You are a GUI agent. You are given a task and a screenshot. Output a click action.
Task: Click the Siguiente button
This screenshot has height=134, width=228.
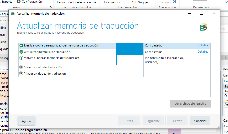(153, 121)
